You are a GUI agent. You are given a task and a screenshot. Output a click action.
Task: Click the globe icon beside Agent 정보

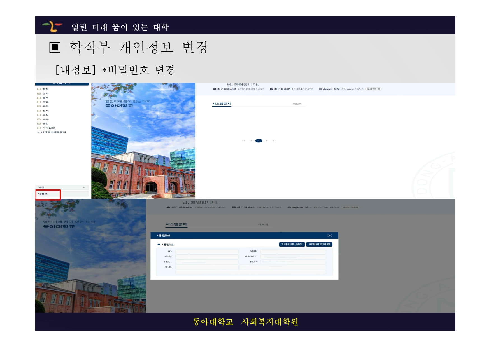(320, 89)
